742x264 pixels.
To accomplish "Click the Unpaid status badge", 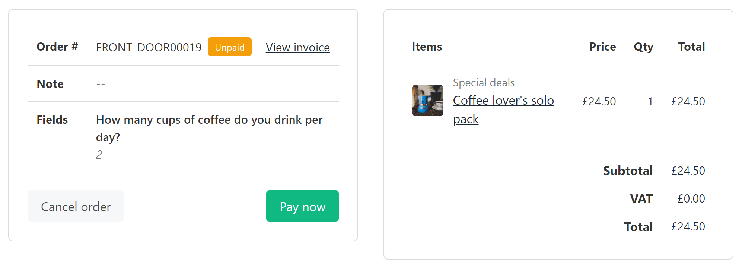I will (x=230, y=47).
